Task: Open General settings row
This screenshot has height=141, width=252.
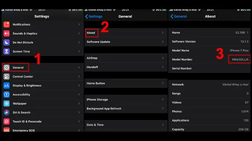Action: 43,68
